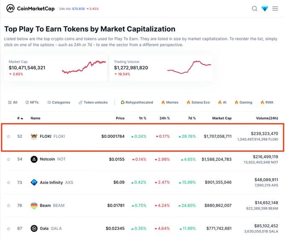Image resolution: width=285 pixels, height=239 pixels.
Task: Open the Memes trending category
Action: pyautogui.click(x=170, y=102)
